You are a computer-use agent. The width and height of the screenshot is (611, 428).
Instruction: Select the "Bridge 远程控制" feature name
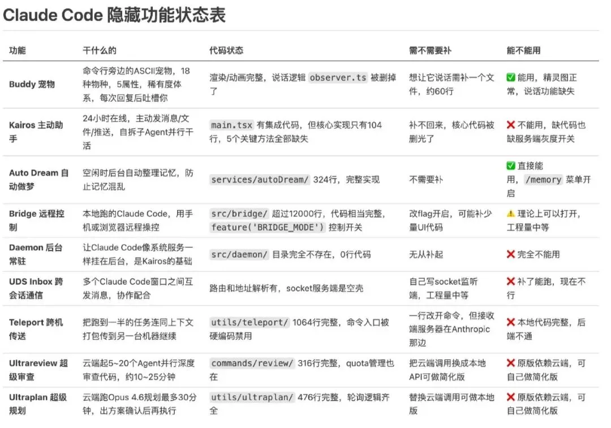pyautogui.click(x=37, y=221)
